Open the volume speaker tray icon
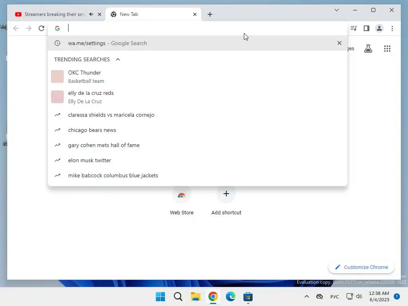 click(x=359, y=296)
